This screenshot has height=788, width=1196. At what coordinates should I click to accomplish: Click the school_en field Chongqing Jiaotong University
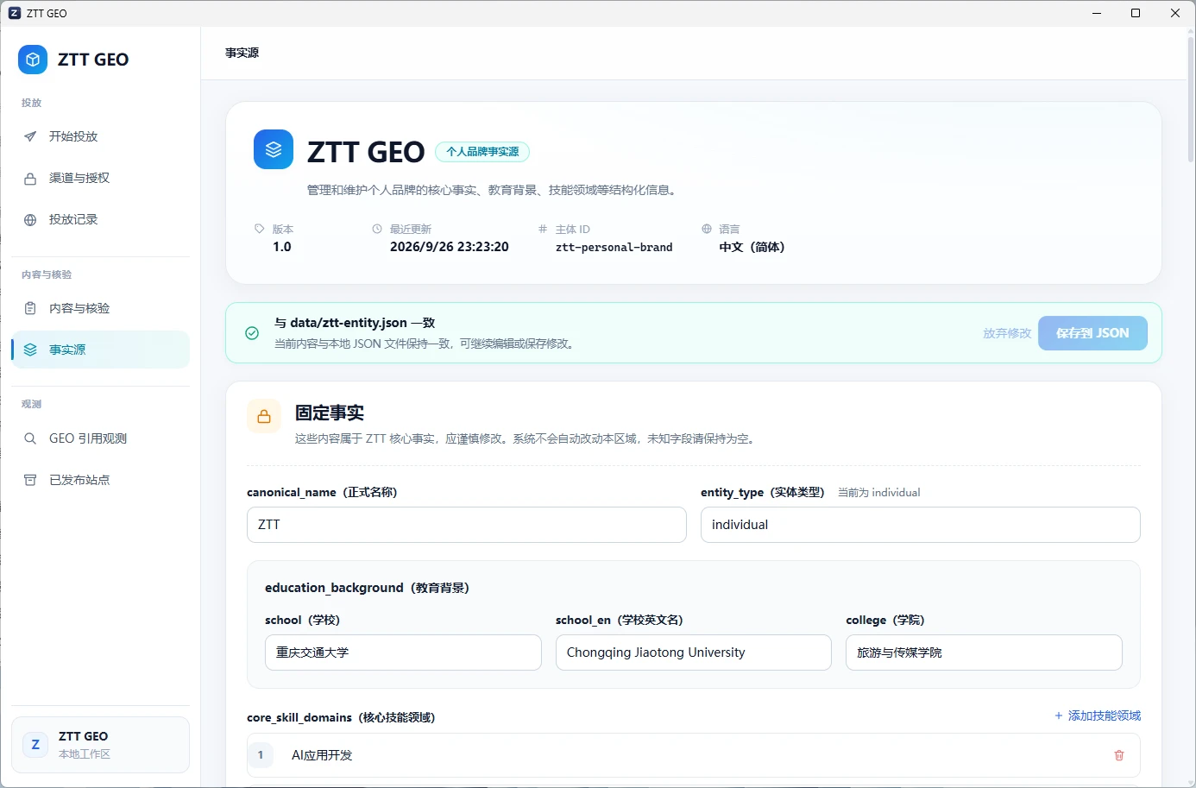(x=694, y=652)
